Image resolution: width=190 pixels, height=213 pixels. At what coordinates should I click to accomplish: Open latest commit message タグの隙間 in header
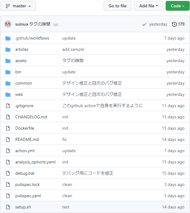(x=40, y=24)
